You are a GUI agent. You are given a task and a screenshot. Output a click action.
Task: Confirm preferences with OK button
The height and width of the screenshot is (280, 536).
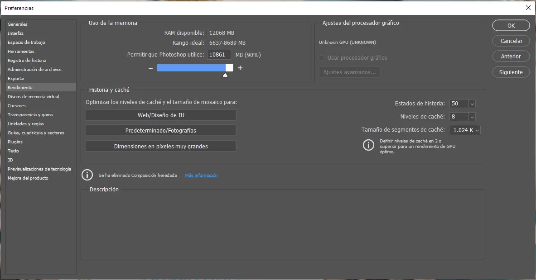(511, 26)
